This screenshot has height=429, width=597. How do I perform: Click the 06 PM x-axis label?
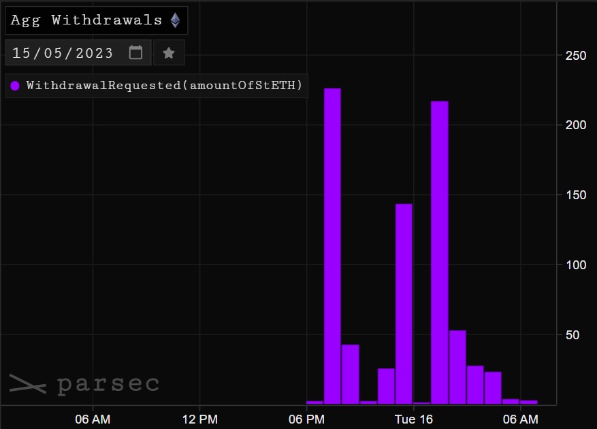tap(306, 419)
